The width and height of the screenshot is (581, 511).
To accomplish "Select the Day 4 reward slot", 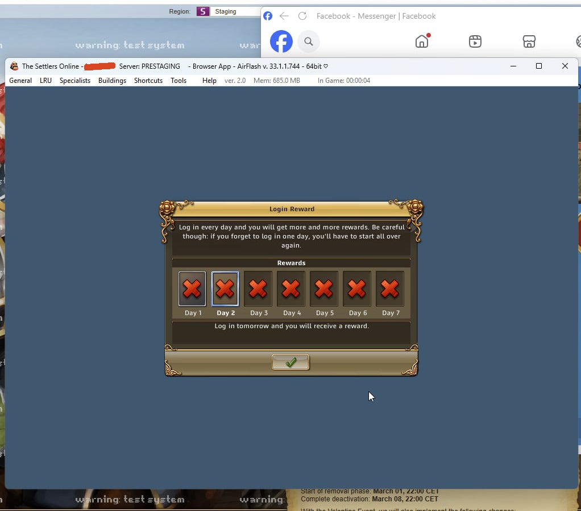I will pos(291,288).
